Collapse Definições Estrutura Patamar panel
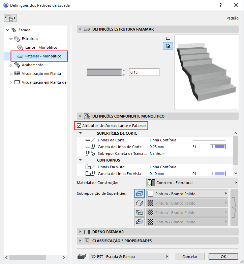The image size is (244, 264). [x=80, y=29]
